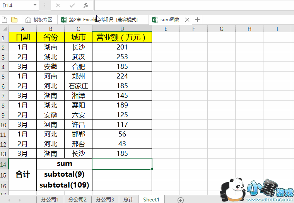Click the sheet scroll left arrow

[9, 200]
